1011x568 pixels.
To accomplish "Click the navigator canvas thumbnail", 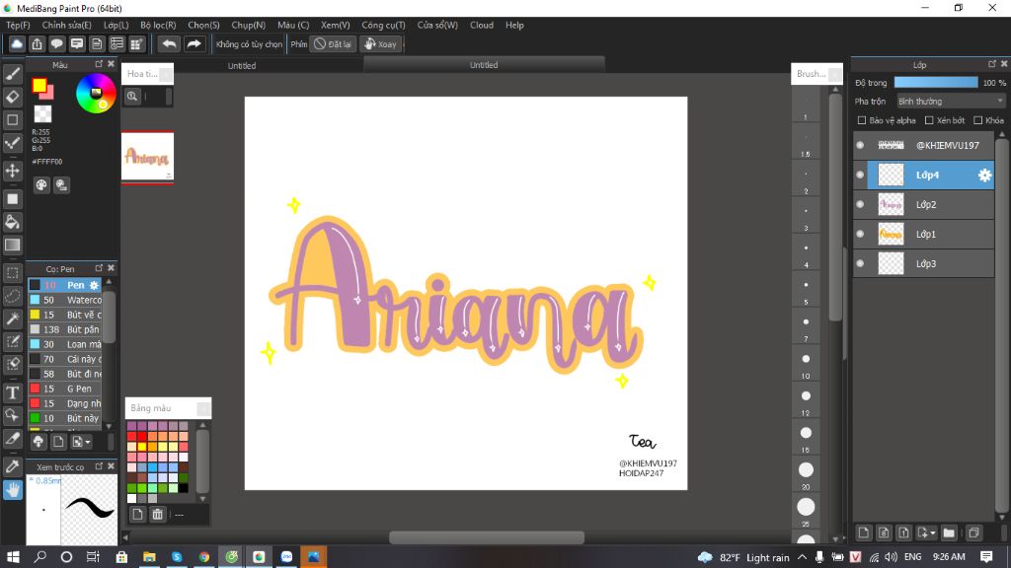I will (148, 157).
